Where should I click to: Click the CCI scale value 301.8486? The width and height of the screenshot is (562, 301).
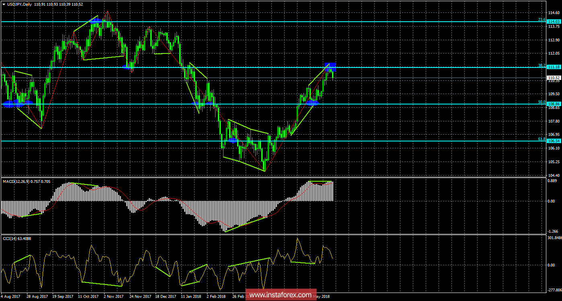pos(555,238)
